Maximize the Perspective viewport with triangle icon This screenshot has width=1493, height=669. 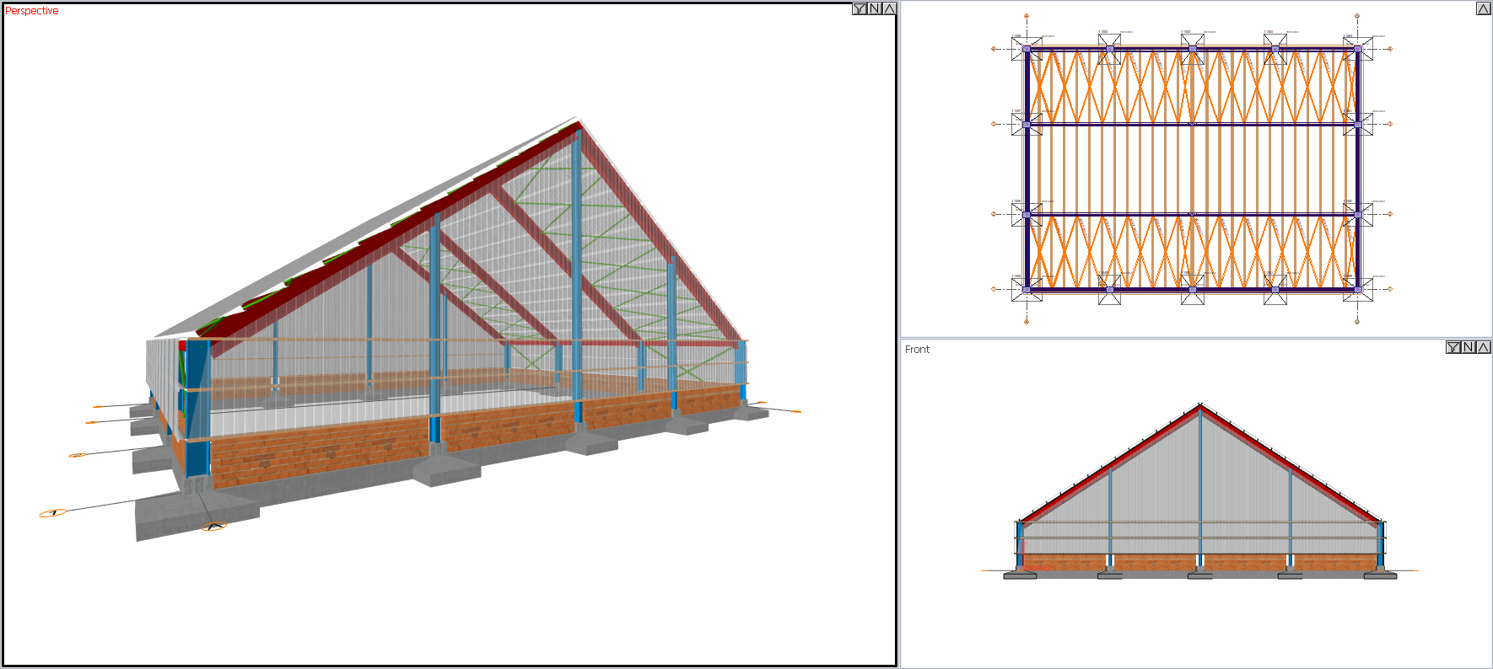[889, 8]
